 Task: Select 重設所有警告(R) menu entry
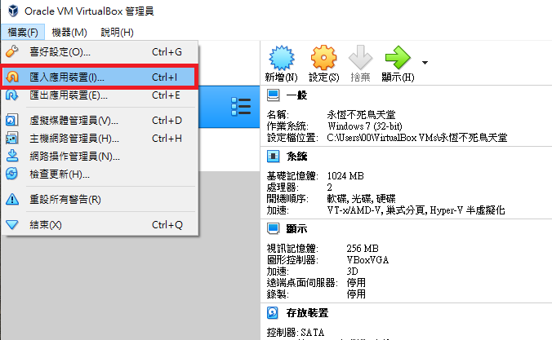(x=100, y=200)
